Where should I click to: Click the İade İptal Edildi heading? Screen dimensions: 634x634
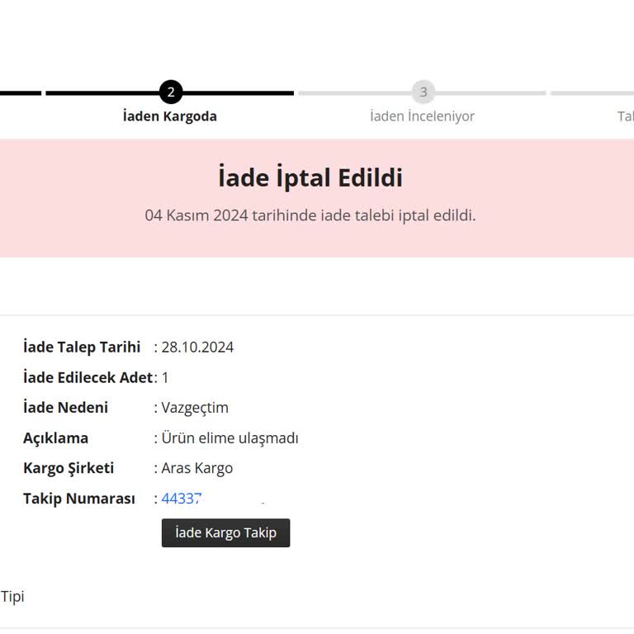point(310,177)
